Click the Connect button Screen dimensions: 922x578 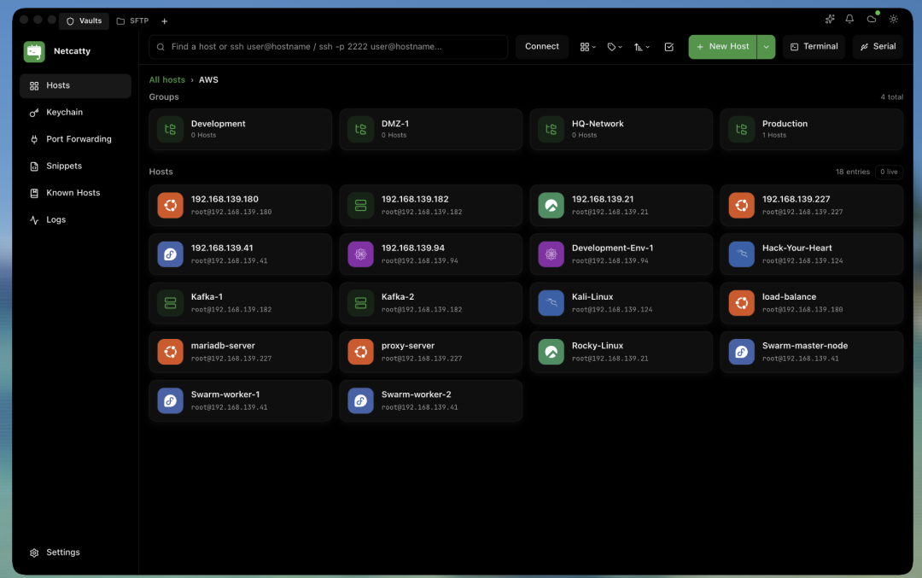click(541, 46)
